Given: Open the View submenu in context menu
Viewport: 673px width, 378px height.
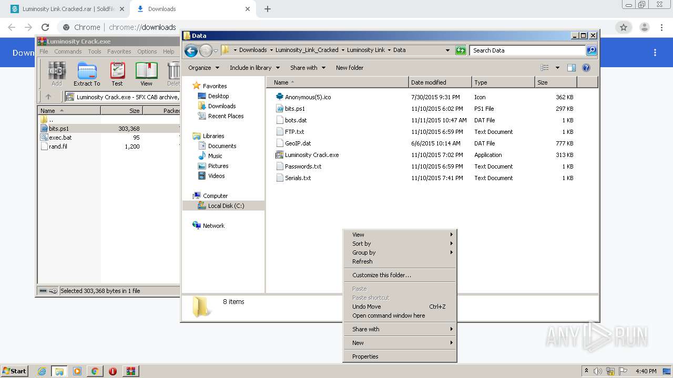Looking at the screenshot, I should tap(400, 235).
